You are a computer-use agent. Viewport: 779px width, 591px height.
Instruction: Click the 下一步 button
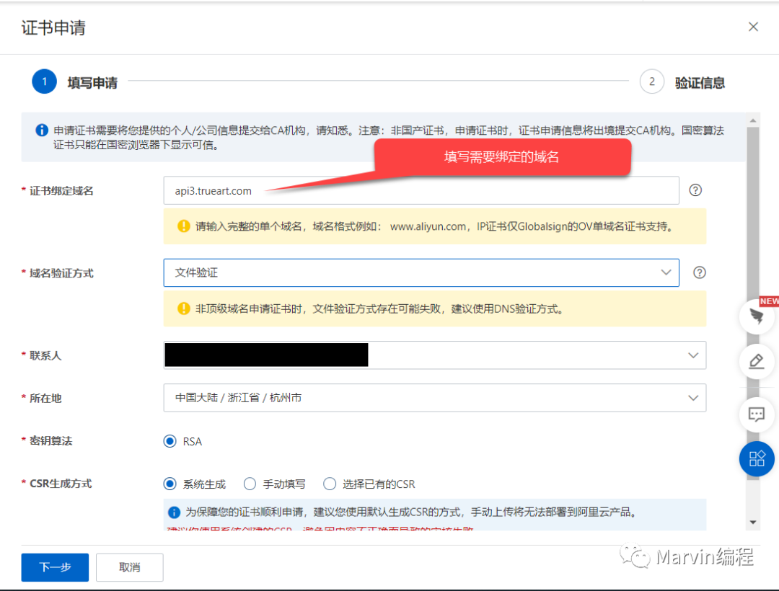pyautogui.click(x=55, y=567)
